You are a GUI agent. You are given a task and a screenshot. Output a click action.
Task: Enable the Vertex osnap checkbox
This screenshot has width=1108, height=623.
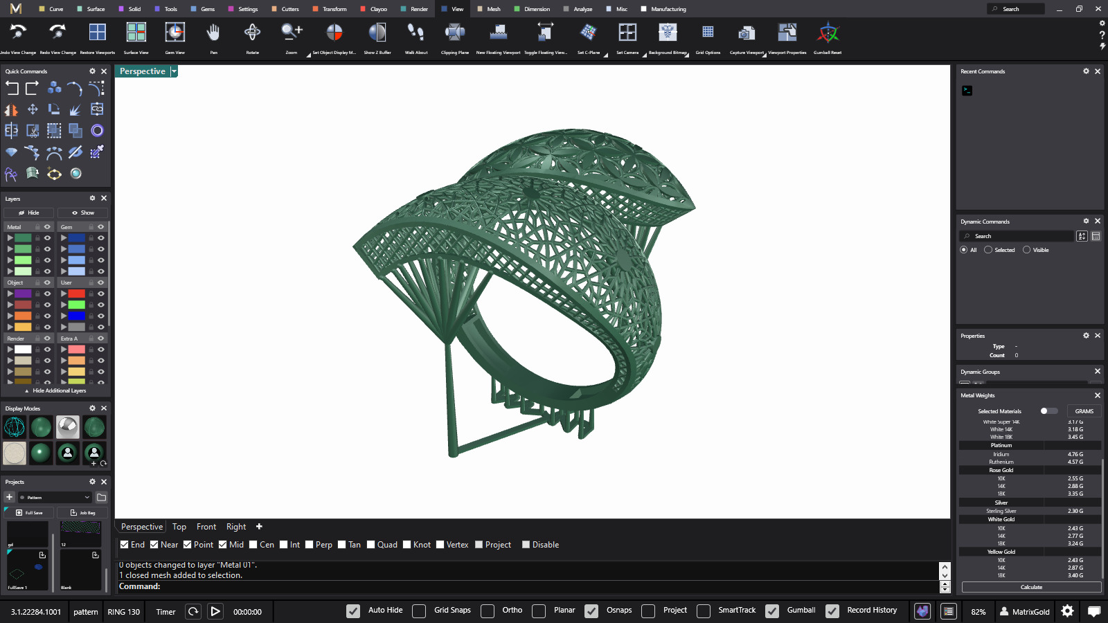click(x=440, y=545)
